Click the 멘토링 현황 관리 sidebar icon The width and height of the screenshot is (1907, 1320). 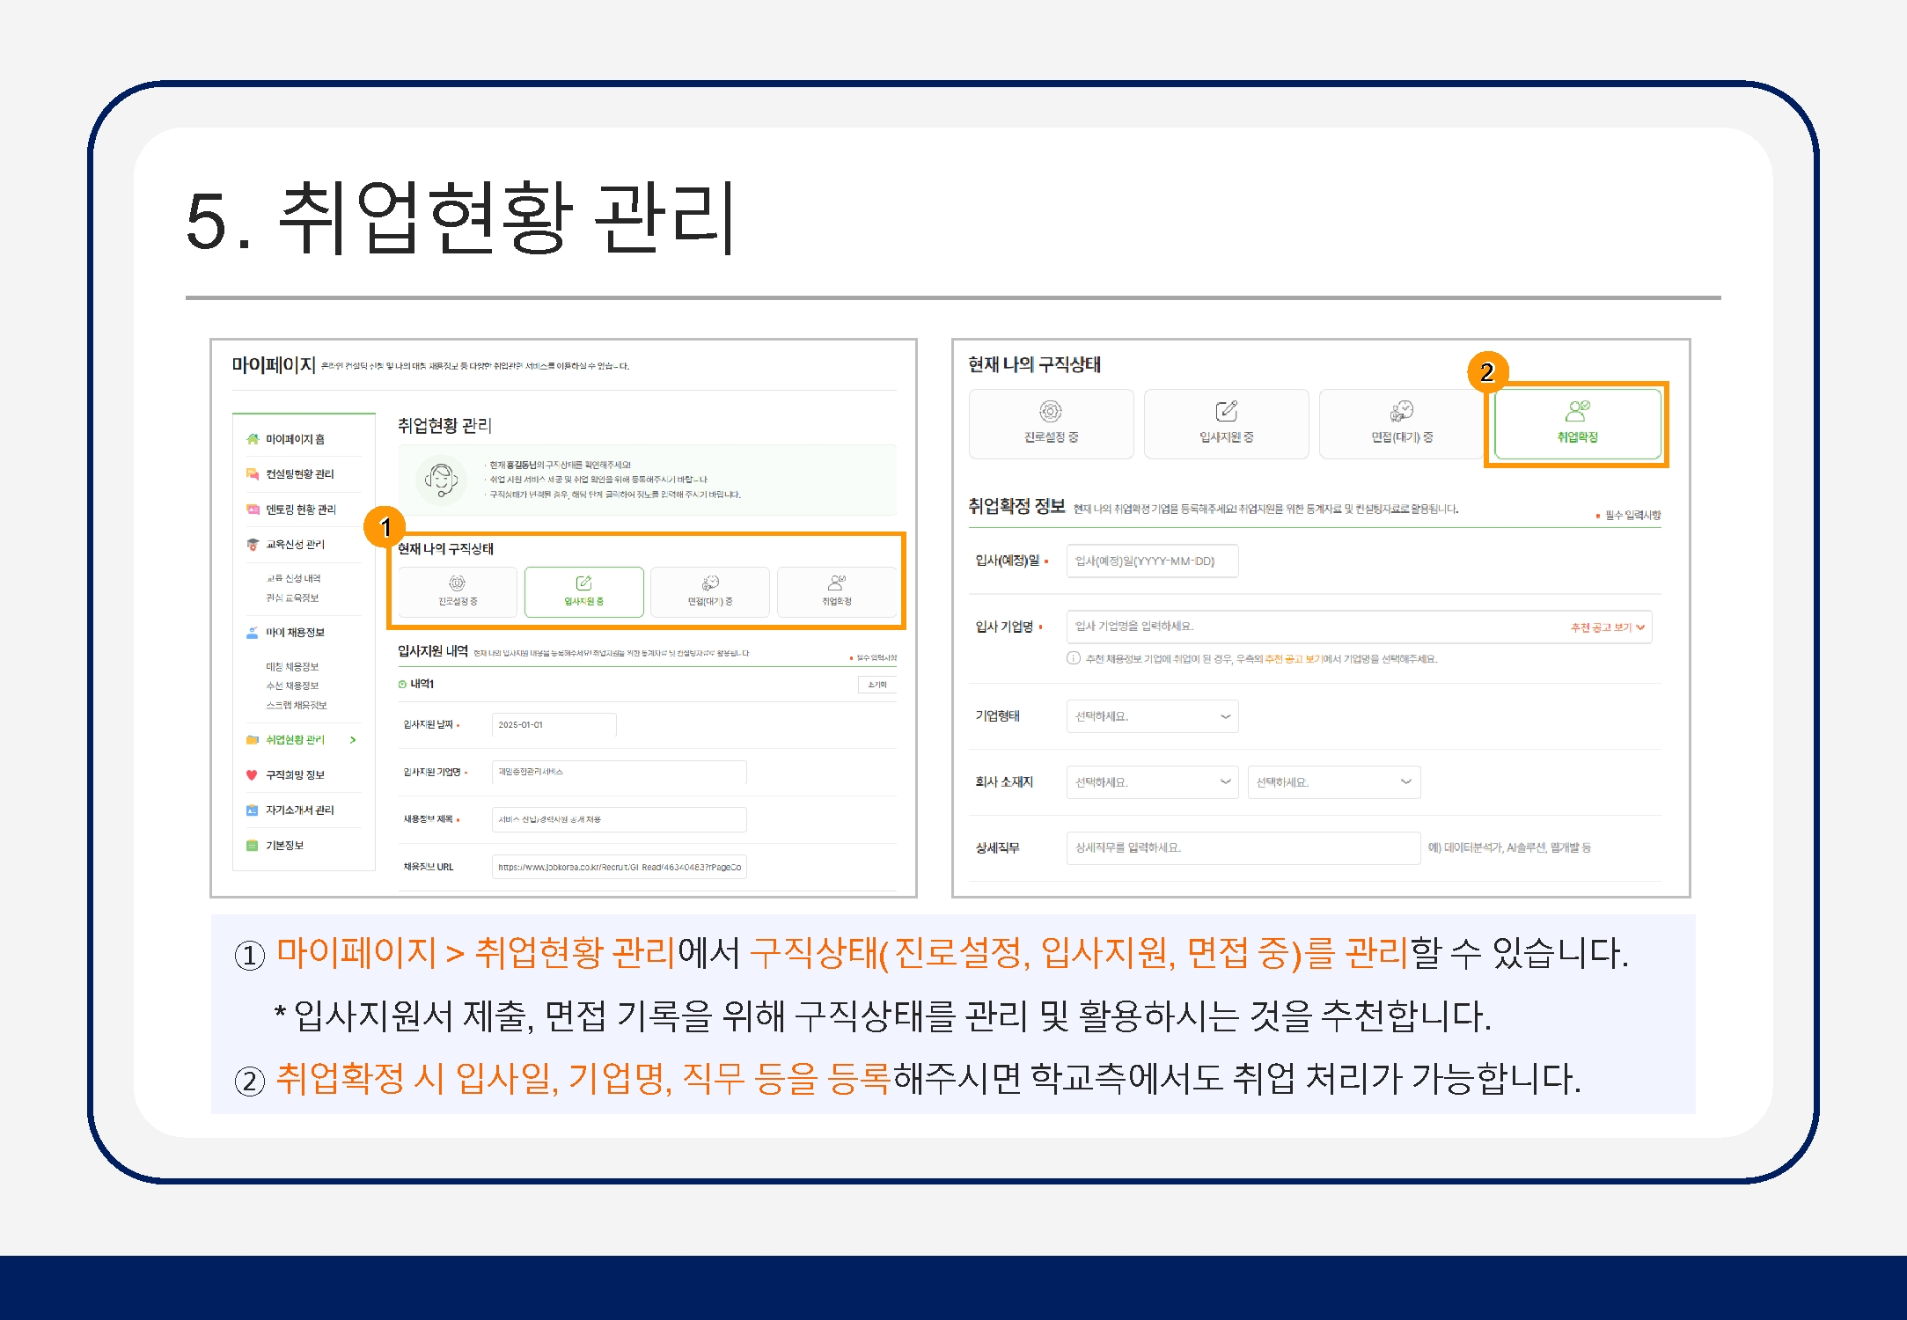253,510
